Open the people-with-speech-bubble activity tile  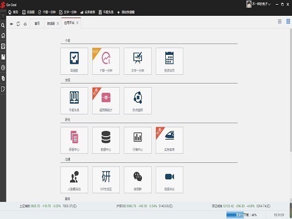[74, 180]
